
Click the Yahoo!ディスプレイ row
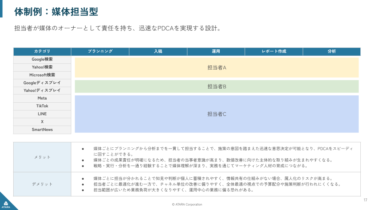coord(42,91)
